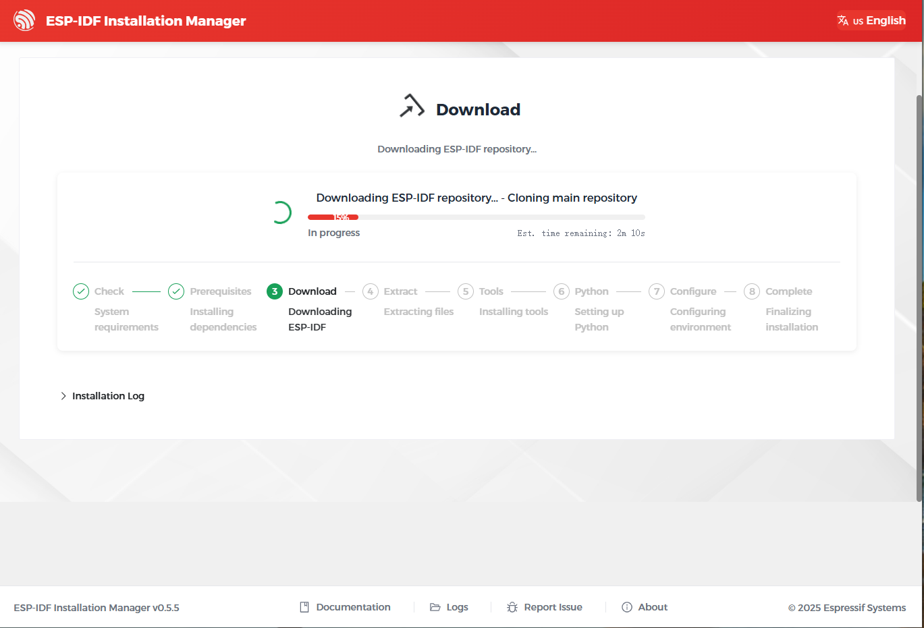Screen dimensions: 924x628
Task: Click the green checkmark for the Check step
Action: coord(81,291)
